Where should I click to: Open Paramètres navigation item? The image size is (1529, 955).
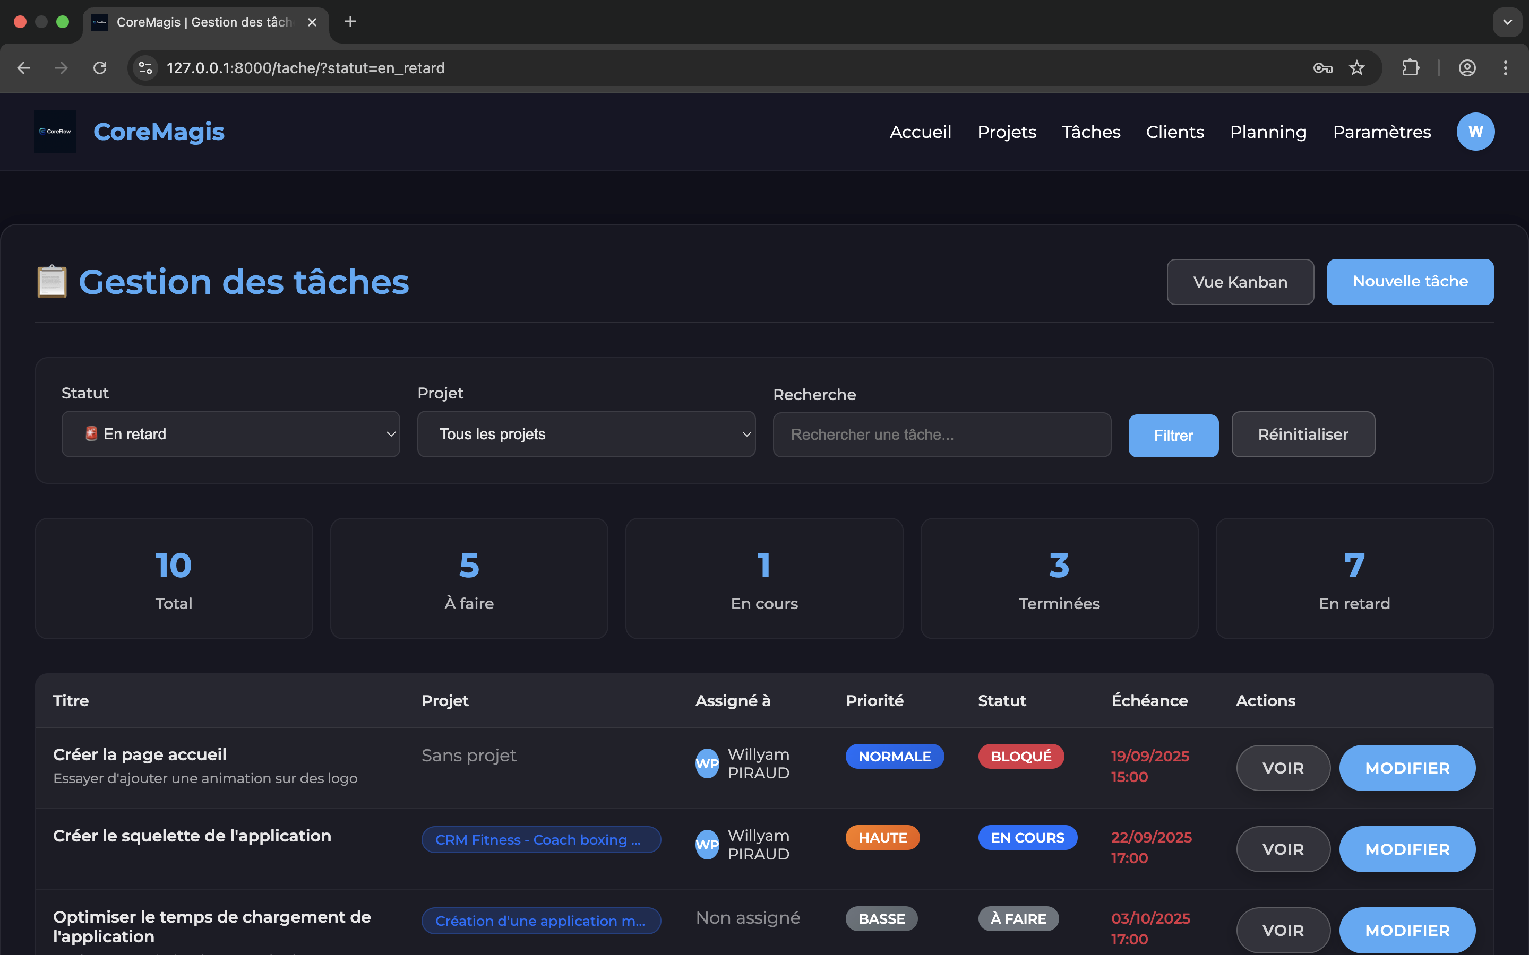[x=1382, y=132]
